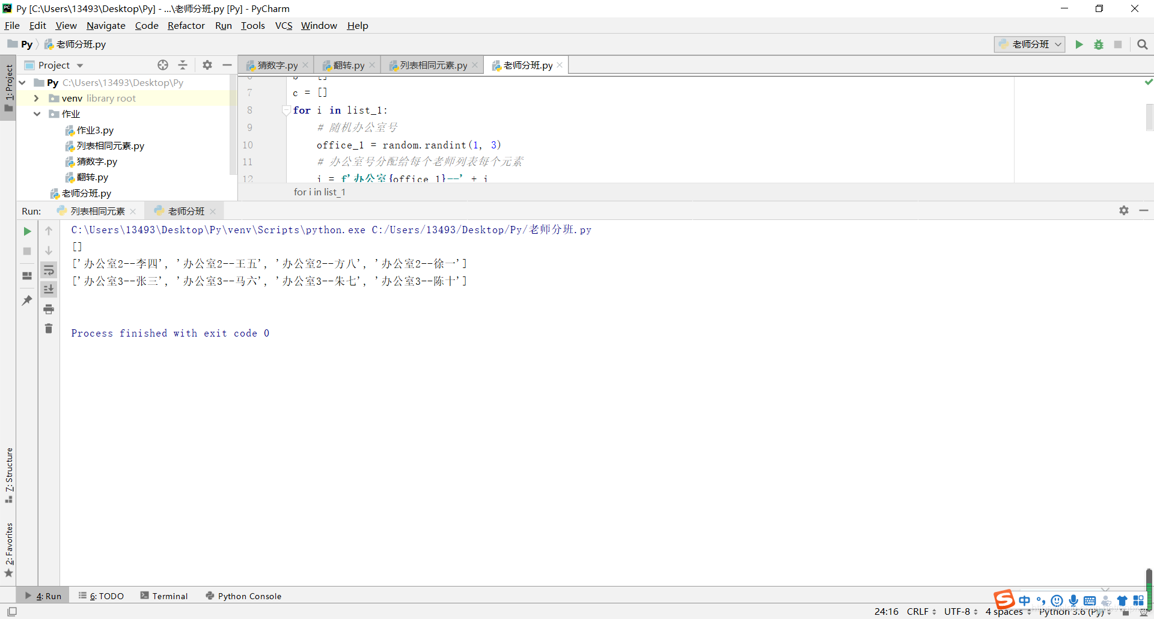The height and width of the screenshot is (619, 1154).
Task: Toggle Sogou Chinese/English mode 中 icon
Action: pyautogui.click(x=1025, y=600)
